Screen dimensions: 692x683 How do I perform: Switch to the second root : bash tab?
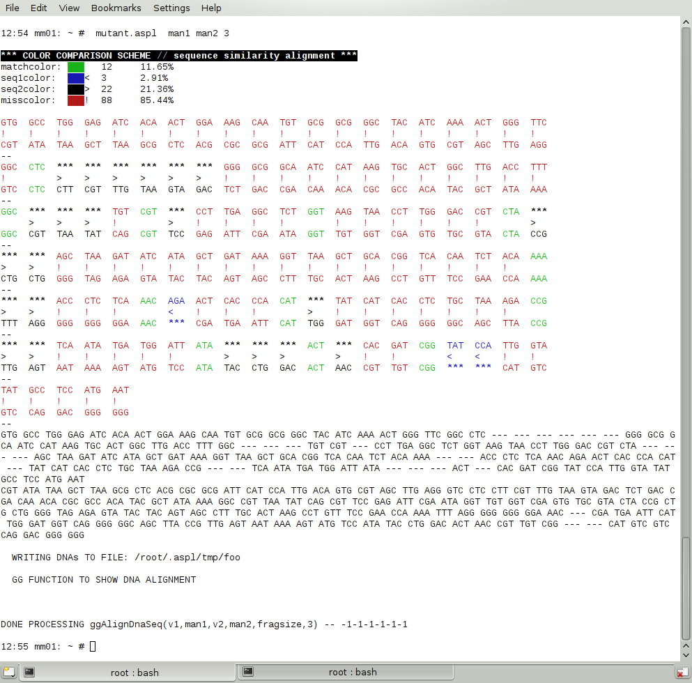(353, 673)
